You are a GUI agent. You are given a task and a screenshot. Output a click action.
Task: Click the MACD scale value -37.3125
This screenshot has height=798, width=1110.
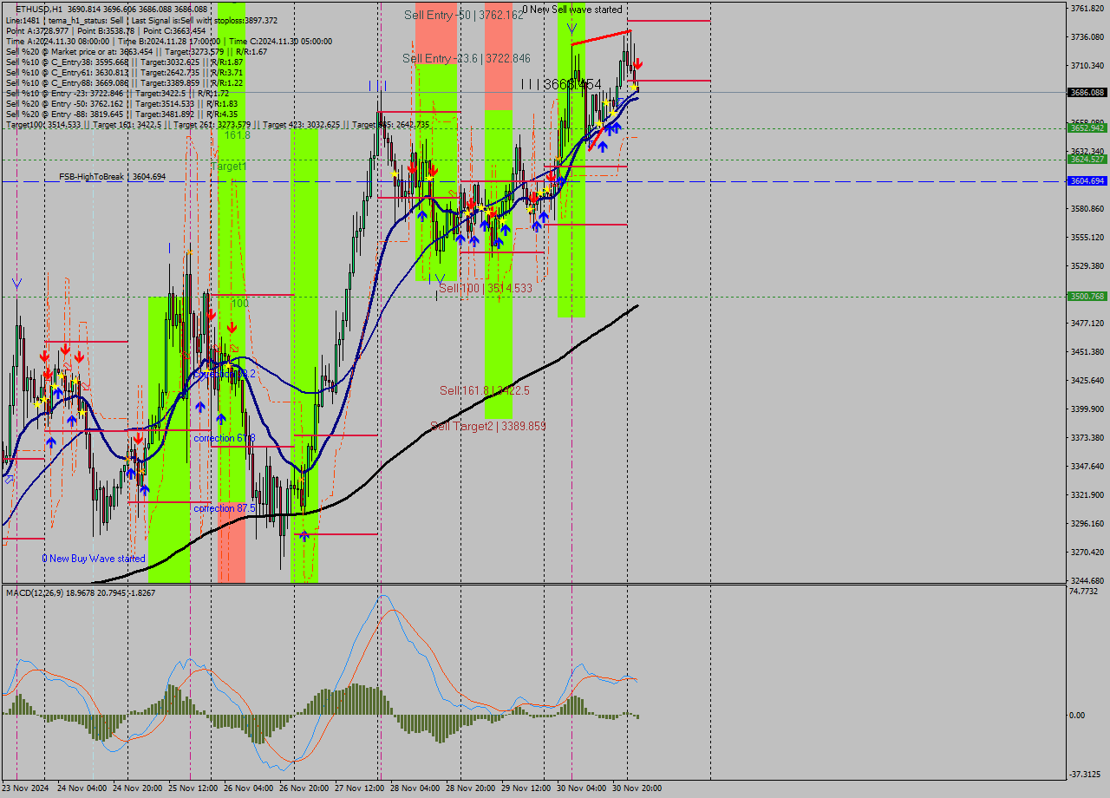[1084, 775]
